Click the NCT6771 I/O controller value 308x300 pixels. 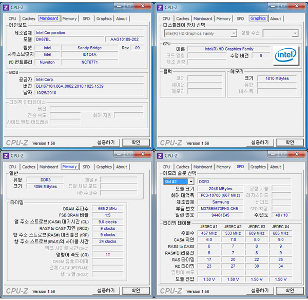click(x=89, y=62)
